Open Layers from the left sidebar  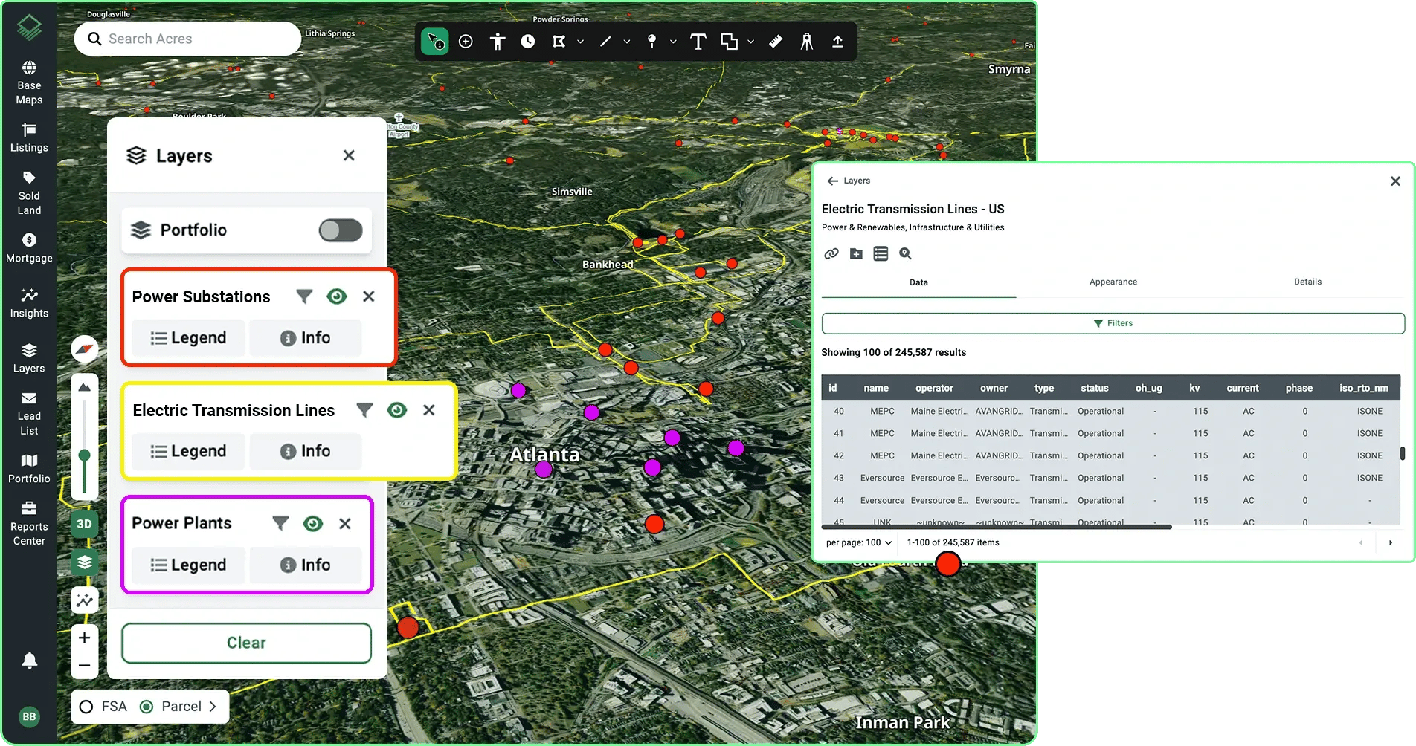tap(29, 359)
